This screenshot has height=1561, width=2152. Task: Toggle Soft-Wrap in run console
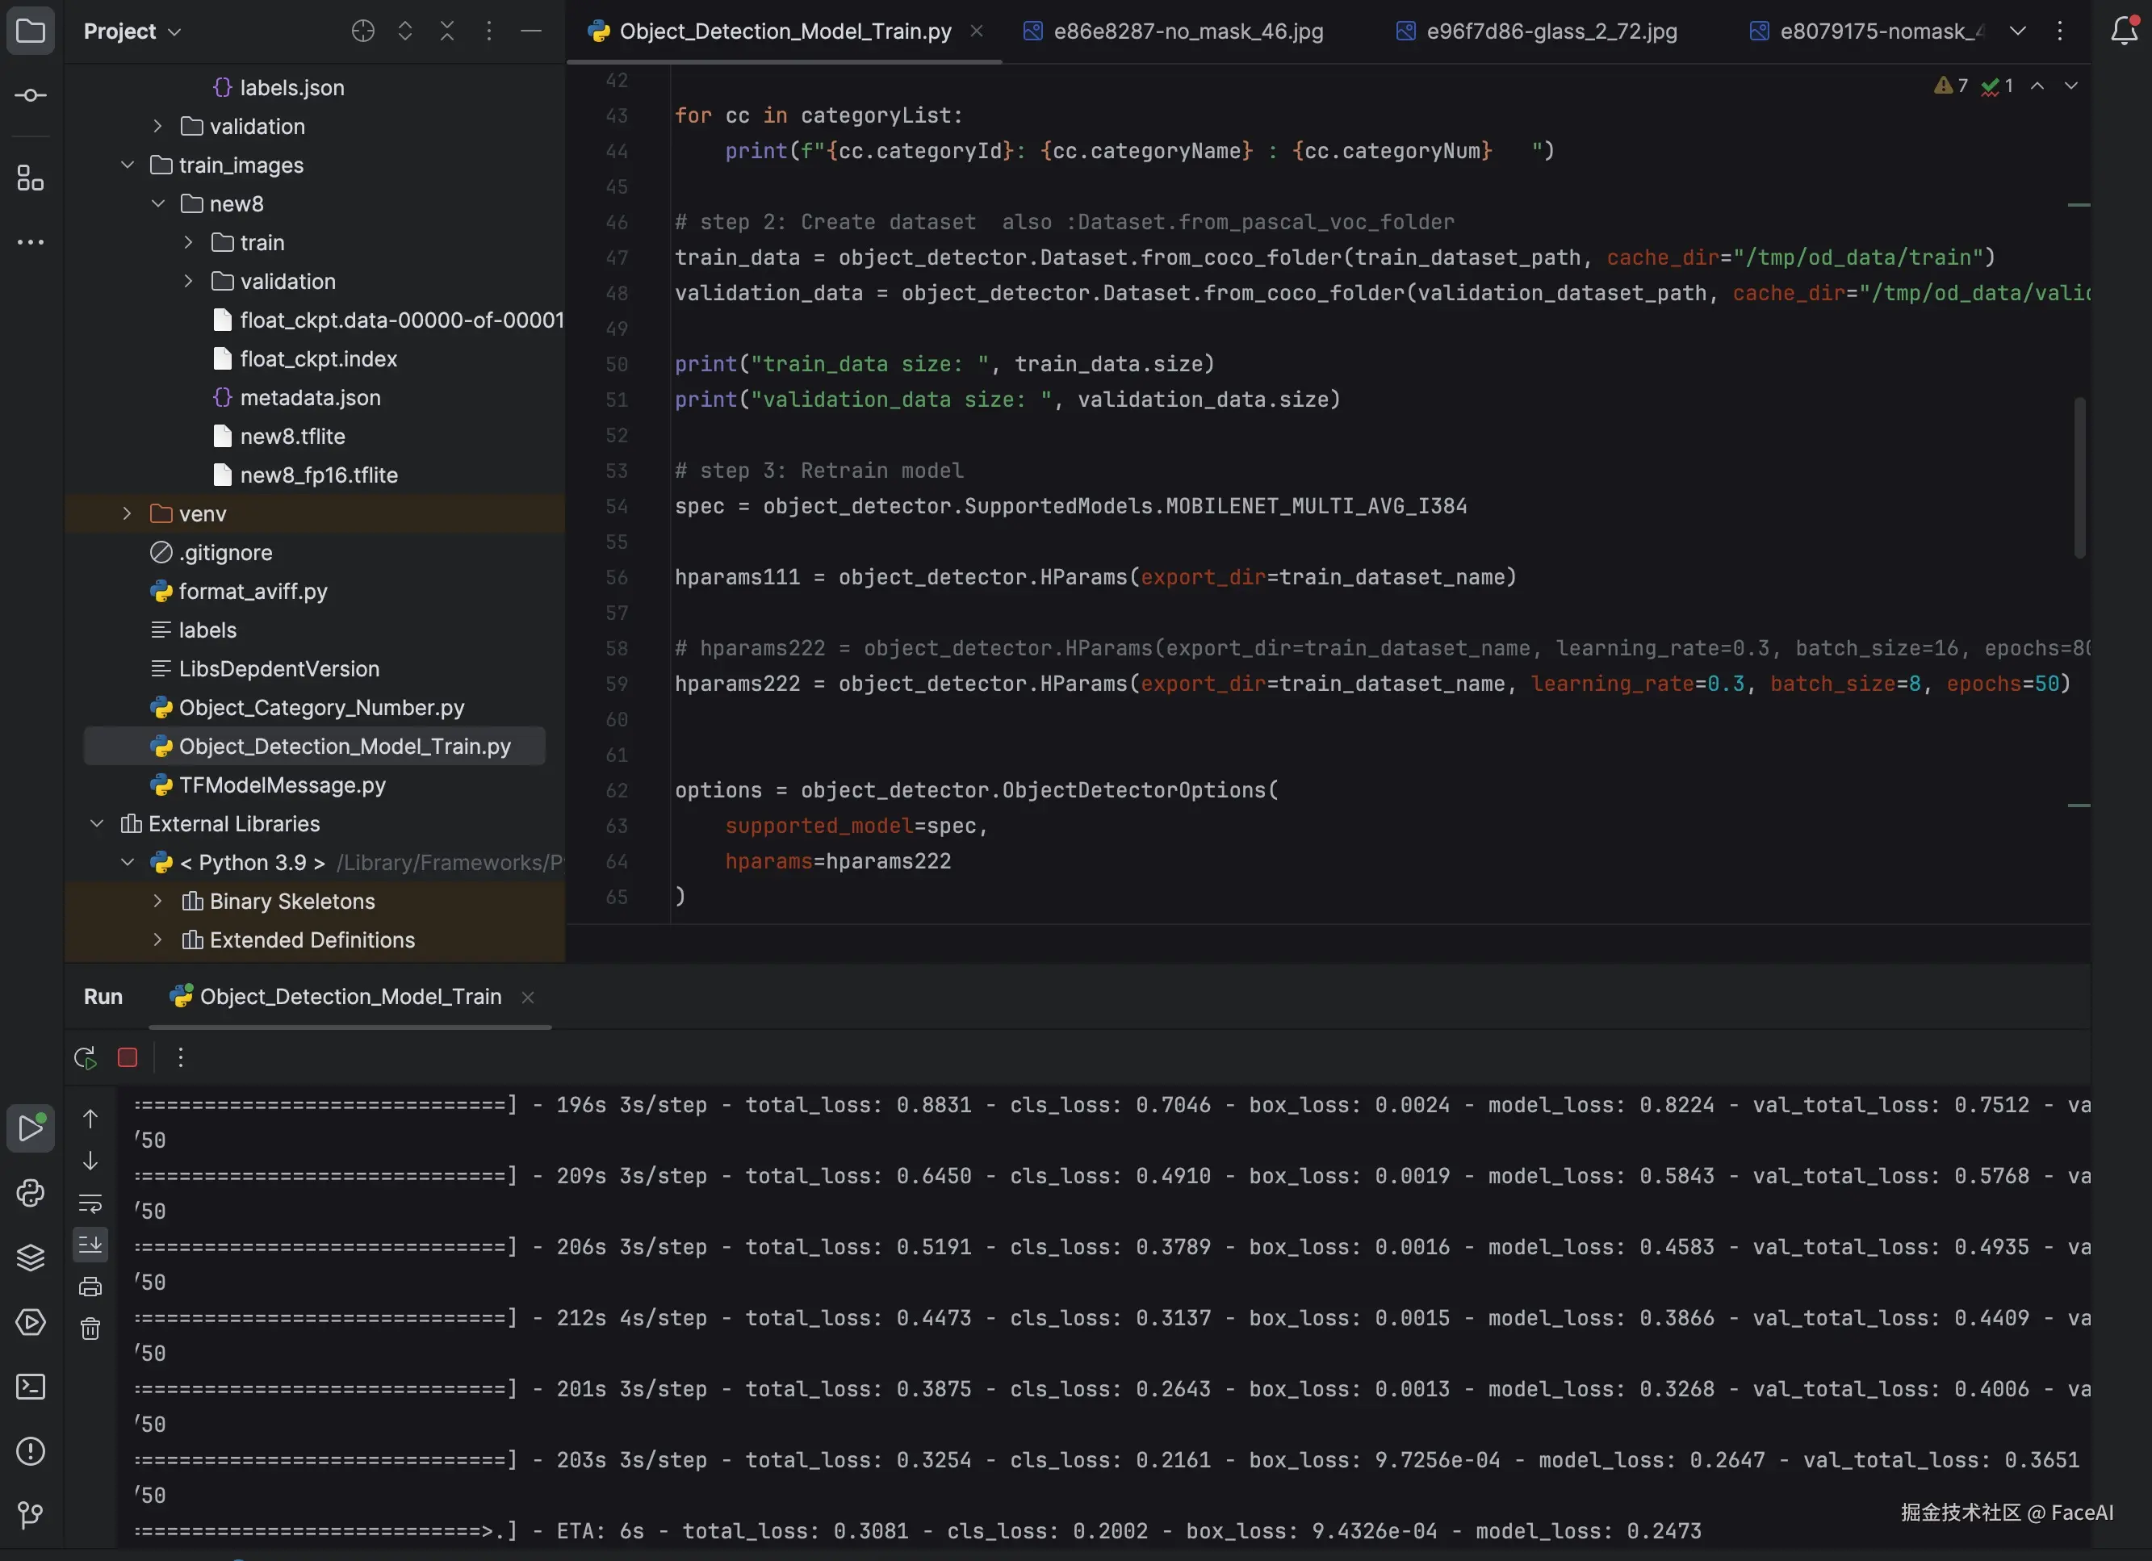click(90, 1203)
